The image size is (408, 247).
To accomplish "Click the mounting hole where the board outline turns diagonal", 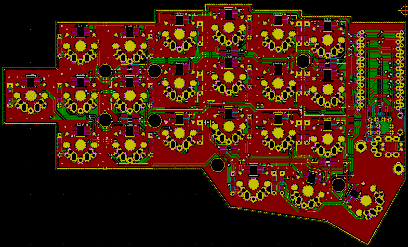I will point(218,165).
